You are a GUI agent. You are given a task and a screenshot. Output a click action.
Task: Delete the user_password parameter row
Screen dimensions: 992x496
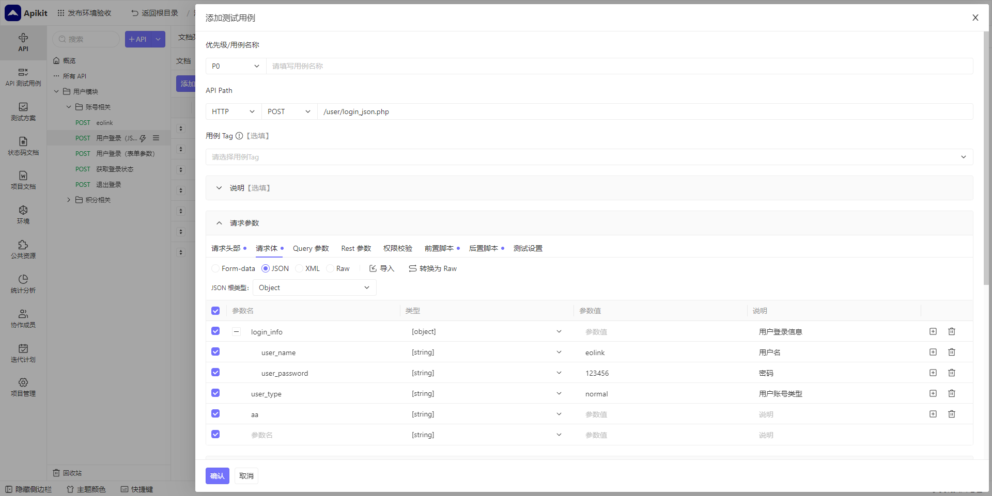tap(952, 373)
